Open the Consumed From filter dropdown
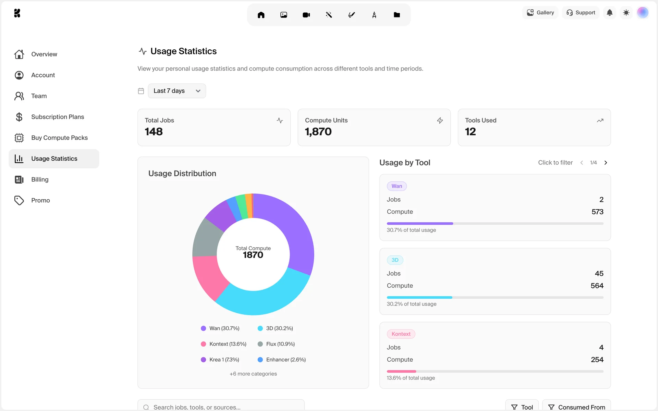The height and width of the screenshot is (411, 658). click(x=576, y=407)
